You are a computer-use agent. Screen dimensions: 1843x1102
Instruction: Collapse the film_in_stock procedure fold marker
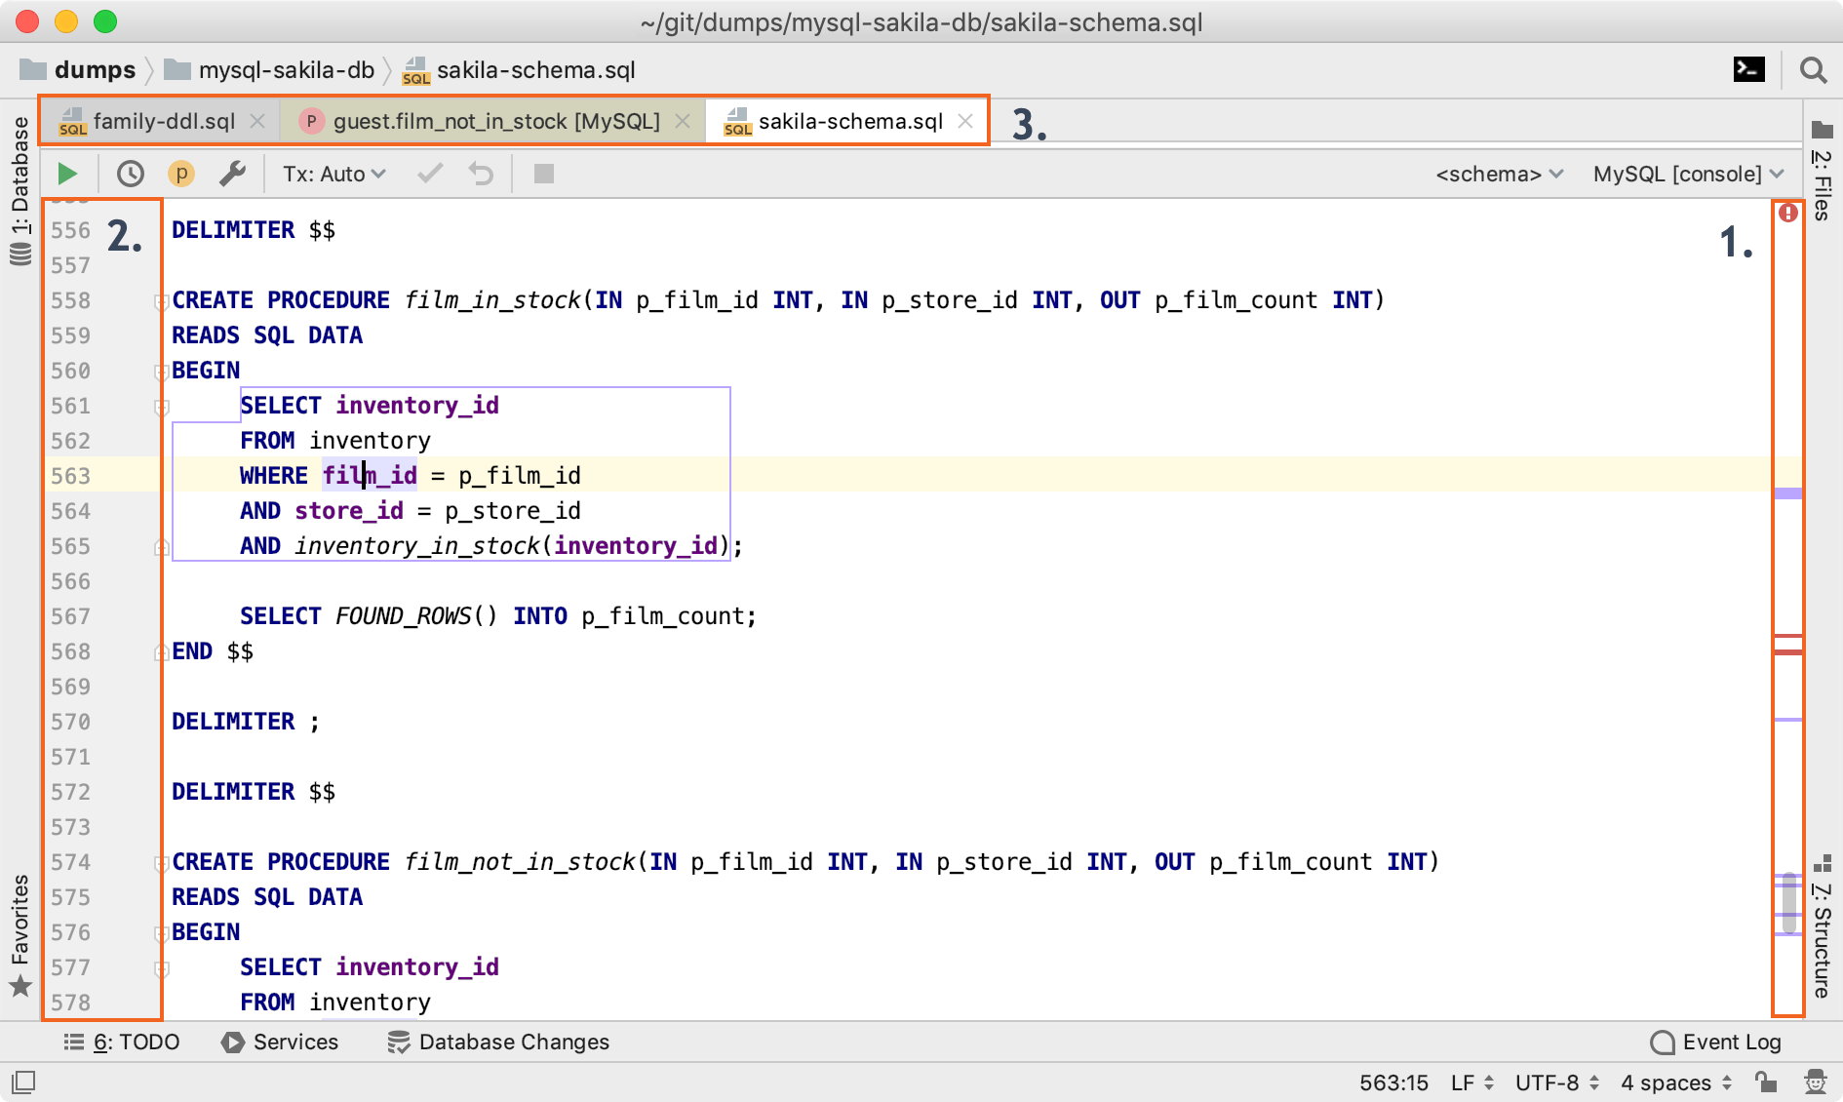coord(161,301)
